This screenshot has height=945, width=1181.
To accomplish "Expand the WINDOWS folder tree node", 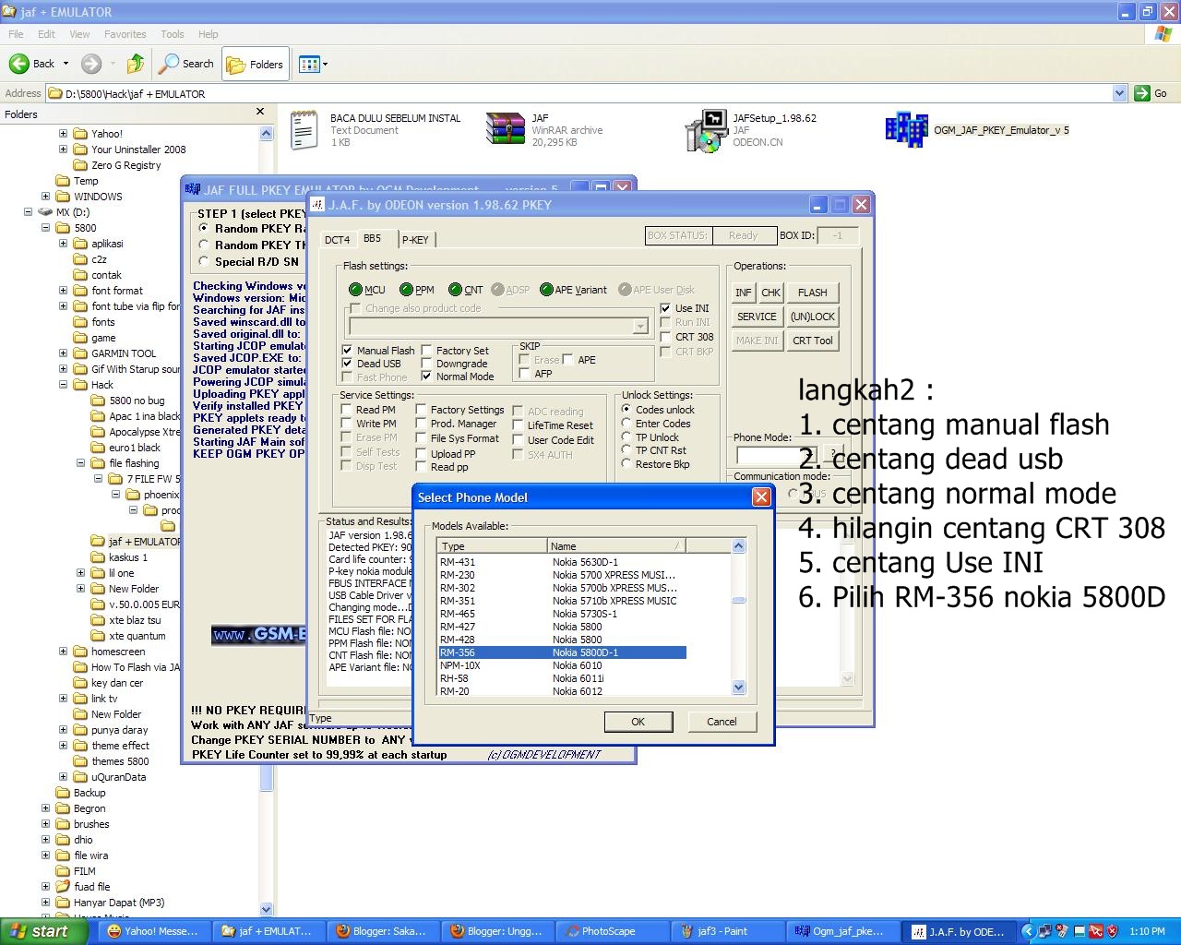I will pos(45,197).
